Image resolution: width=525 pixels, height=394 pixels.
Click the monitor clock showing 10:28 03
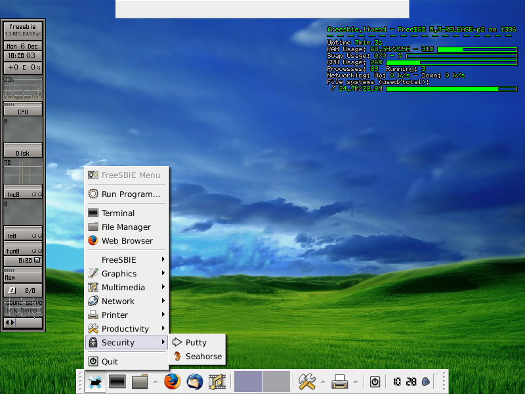pos(23,56)
